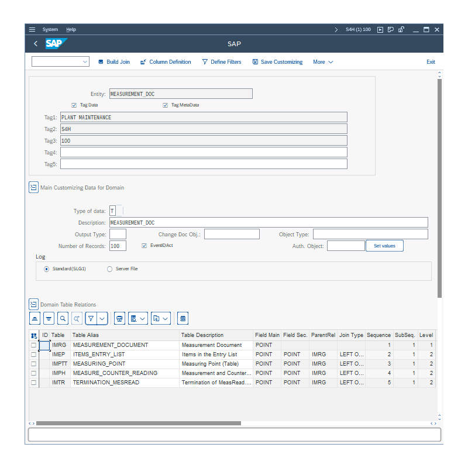The height and width of the screenshot is (468, 468).
Task: Expand the More menu
Action: 323,62
